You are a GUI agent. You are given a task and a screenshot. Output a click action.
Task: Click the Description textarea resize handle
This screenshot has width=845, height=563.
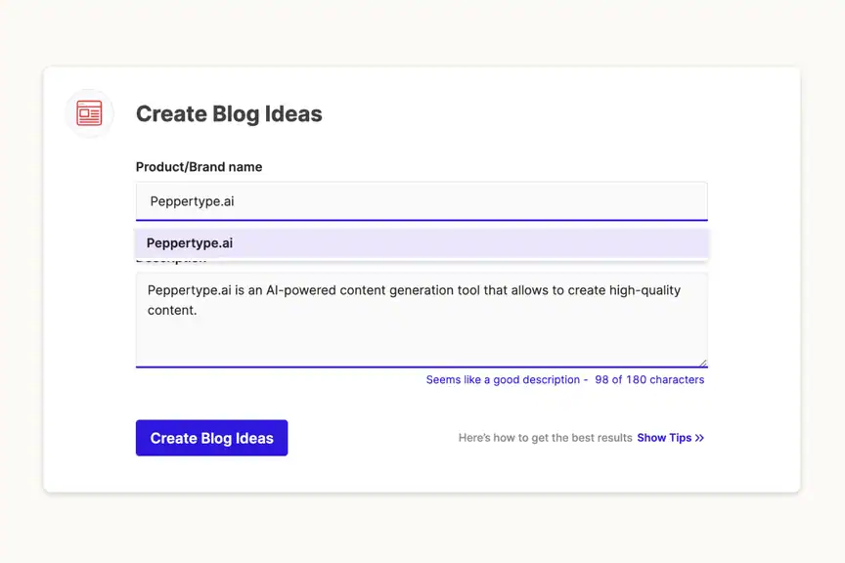click(702, 362)
